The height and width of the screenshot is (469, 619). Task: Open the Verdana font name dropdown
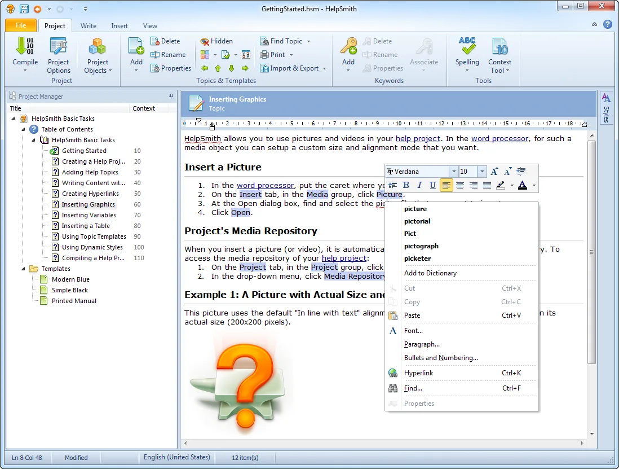tap(454, 172)
